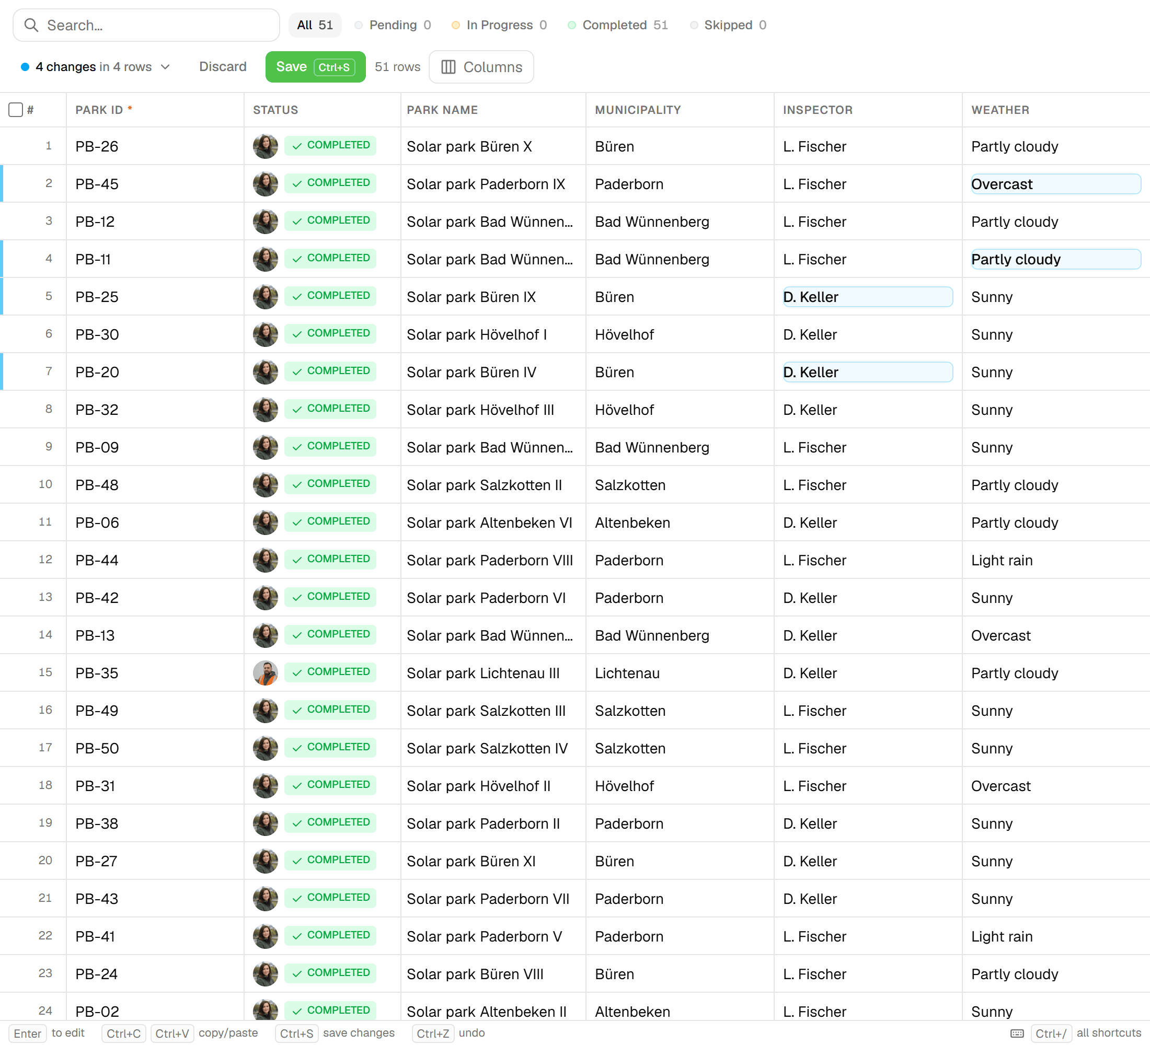Click the Light rain cell for PB-44
The width and height of the screenshot is (1150, 1045).
[1056, 560]
